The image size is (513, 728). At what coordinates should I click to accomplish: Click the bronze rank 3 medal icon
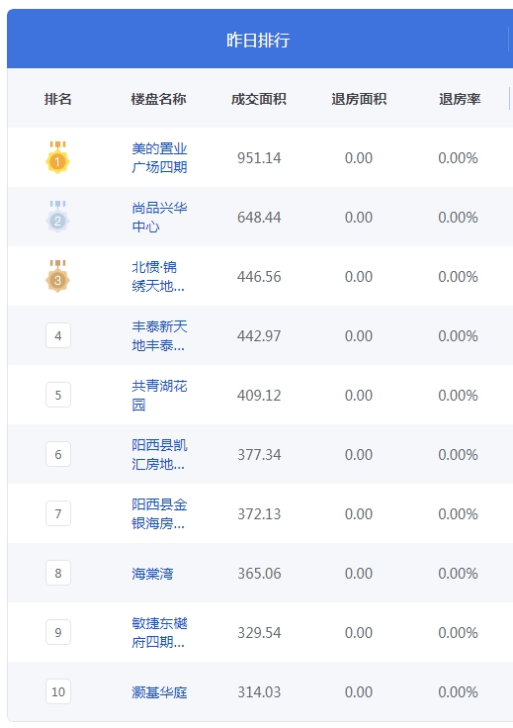point(57,276)
